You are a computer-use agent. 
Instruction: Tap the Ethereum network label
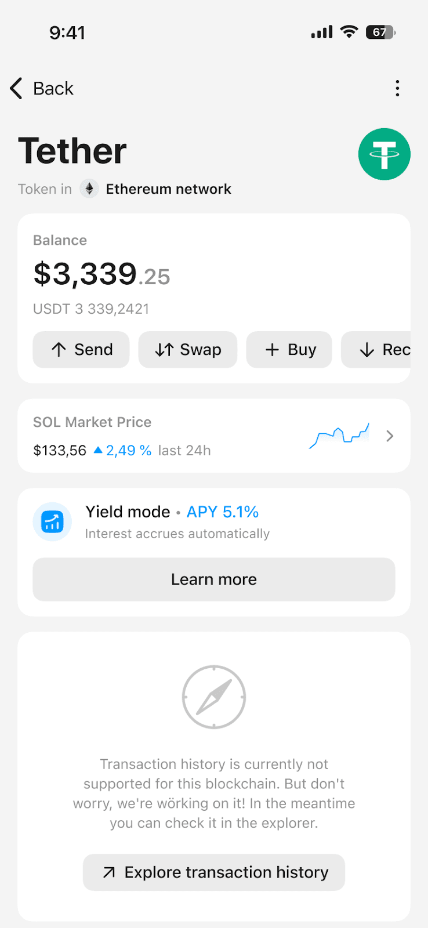(168, 189)
